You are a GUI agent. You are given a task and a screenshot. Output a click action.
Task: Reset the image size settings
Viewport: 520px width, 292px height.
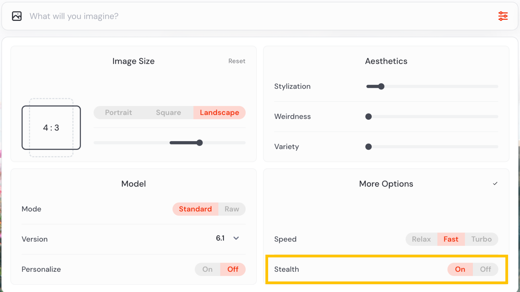[x=237, y=61]
